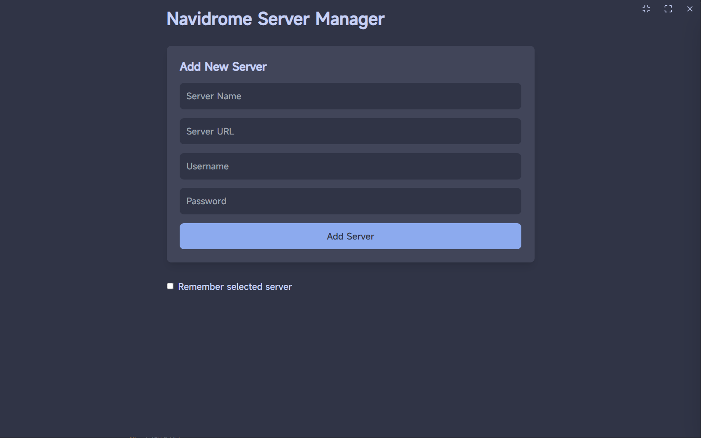Image resolution: width=701 pixels, height=438 pixels.
Task: Click the four inward arrows shrink icon
Action: click(x=646, y=9)
